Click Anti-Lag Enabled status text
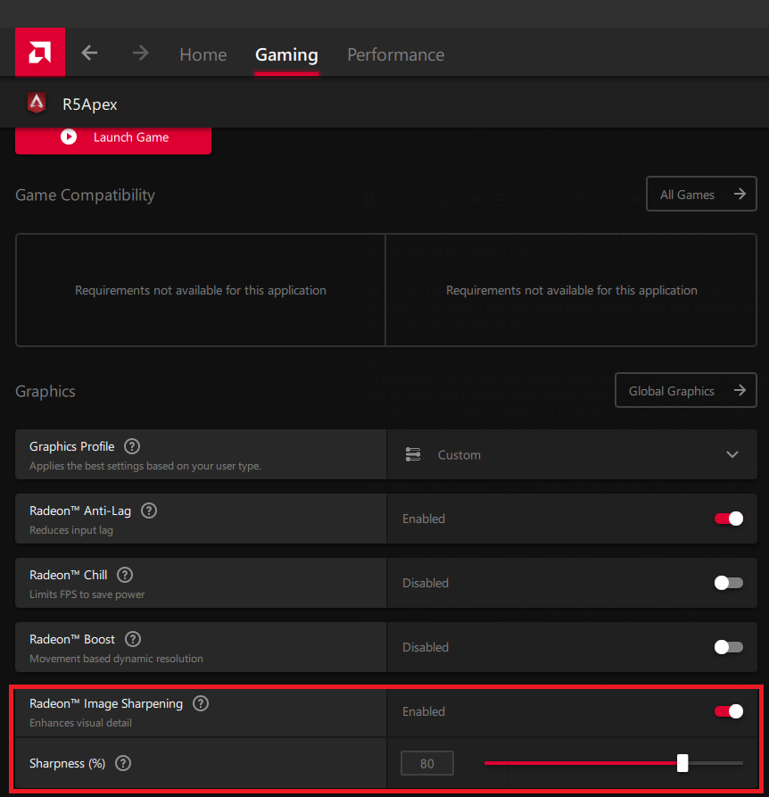The width and height of the screenshot is (769, 797). (424, 519)
